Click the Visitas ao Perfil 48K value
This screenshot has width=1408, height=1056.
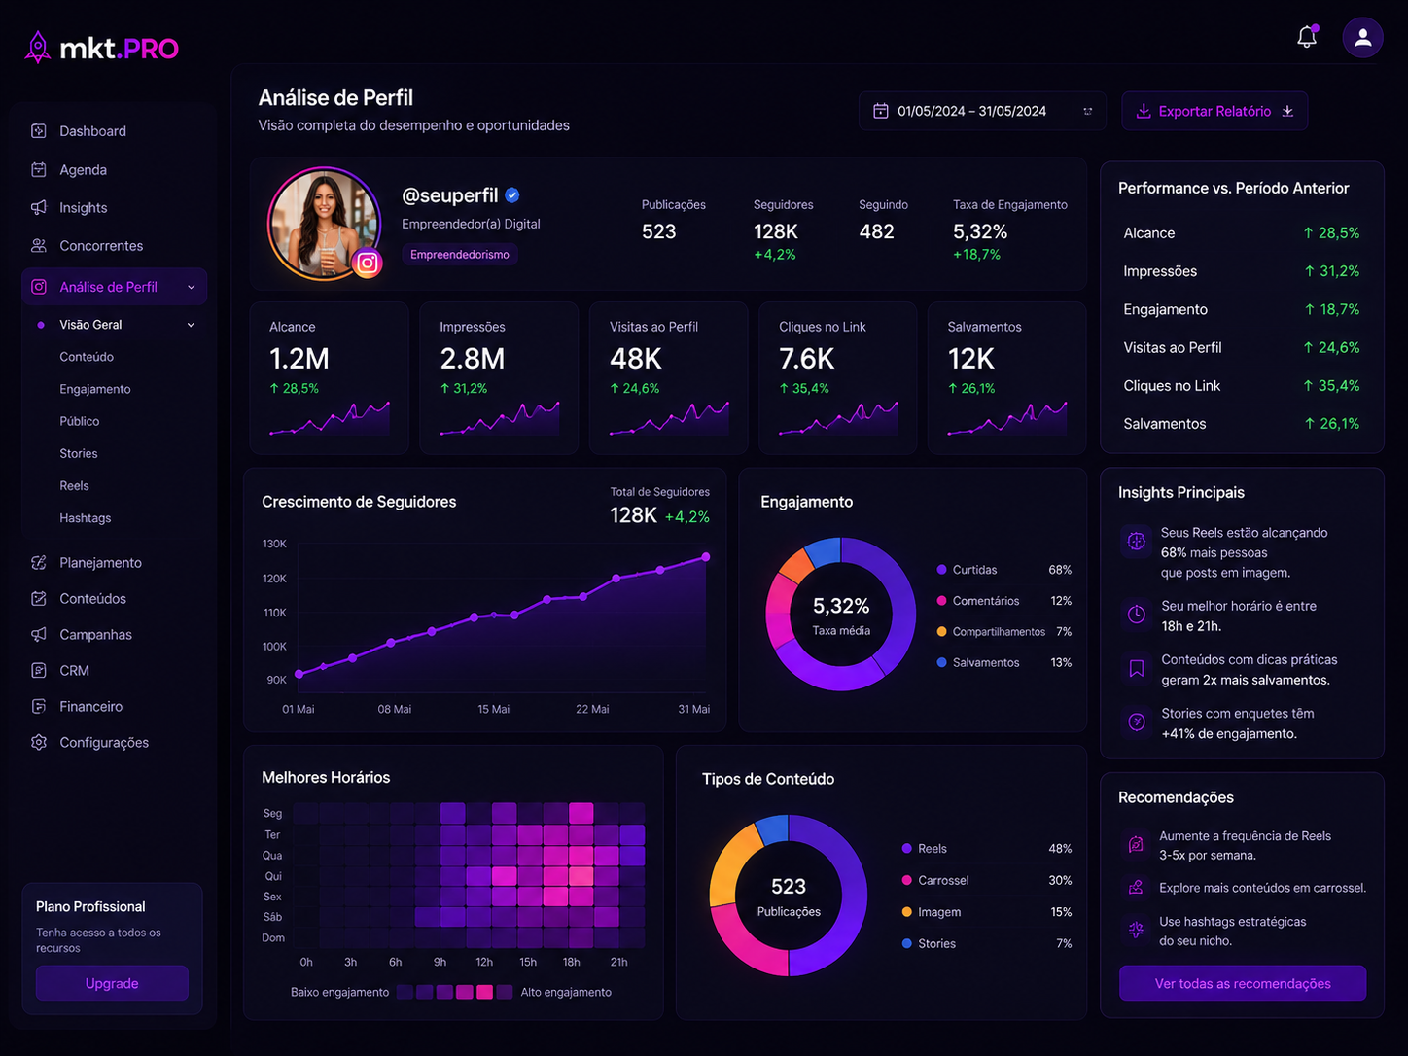pyautogui.click(x=636, y=359)
